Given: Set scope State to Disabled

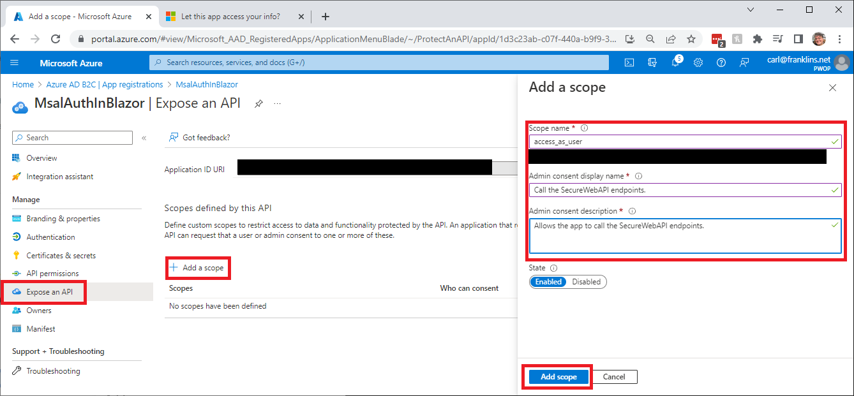Looking at the screenshot, I should click(x=586, y=282).
